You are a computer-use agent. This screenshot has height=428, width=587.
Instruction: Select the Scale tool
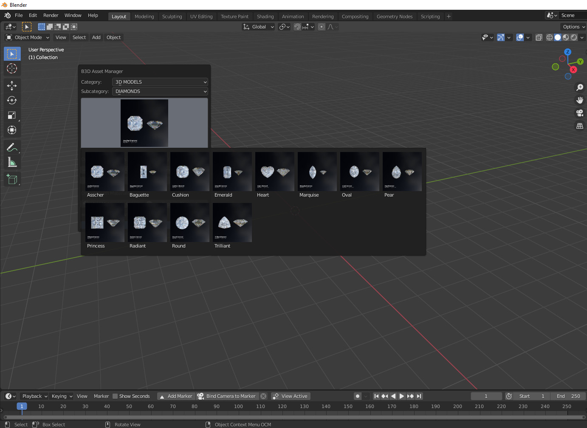pyautogui.click(x=12, y=115)
